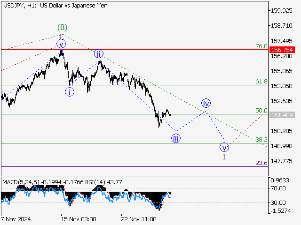The width and height of the screenshot is (301, 225).
Task: Select the red C wave label
Action: pos(61,36)
